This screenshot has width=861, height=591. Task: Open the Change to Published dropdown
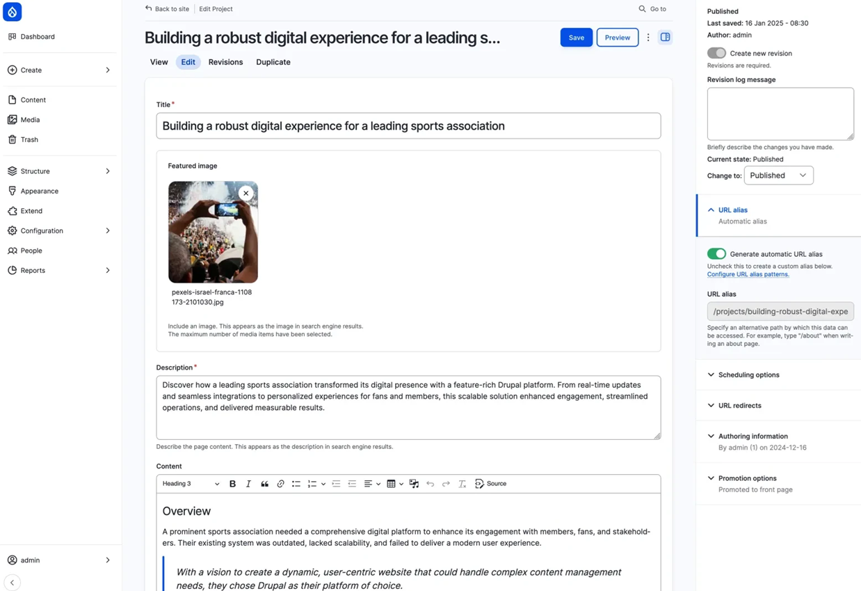[x=778, y=175]
